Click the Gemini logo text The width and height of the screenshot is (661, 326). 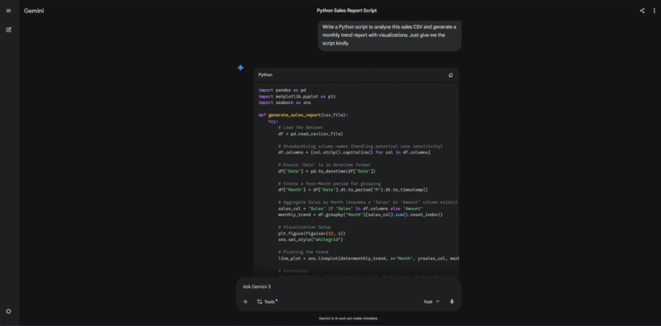point(34,11)
